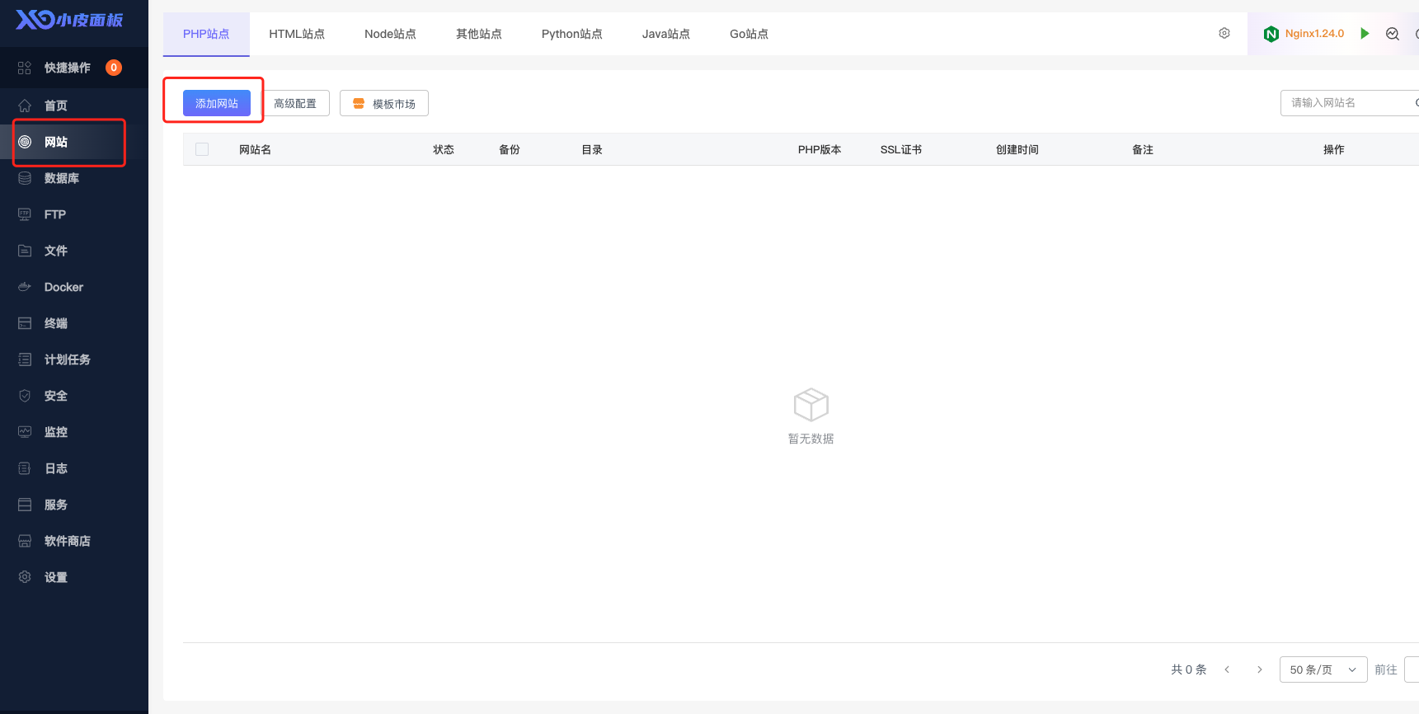Viewport: 1419px width, 714px height.
Task: Click the 添加网站 button
Action: (x=216, y=103)
